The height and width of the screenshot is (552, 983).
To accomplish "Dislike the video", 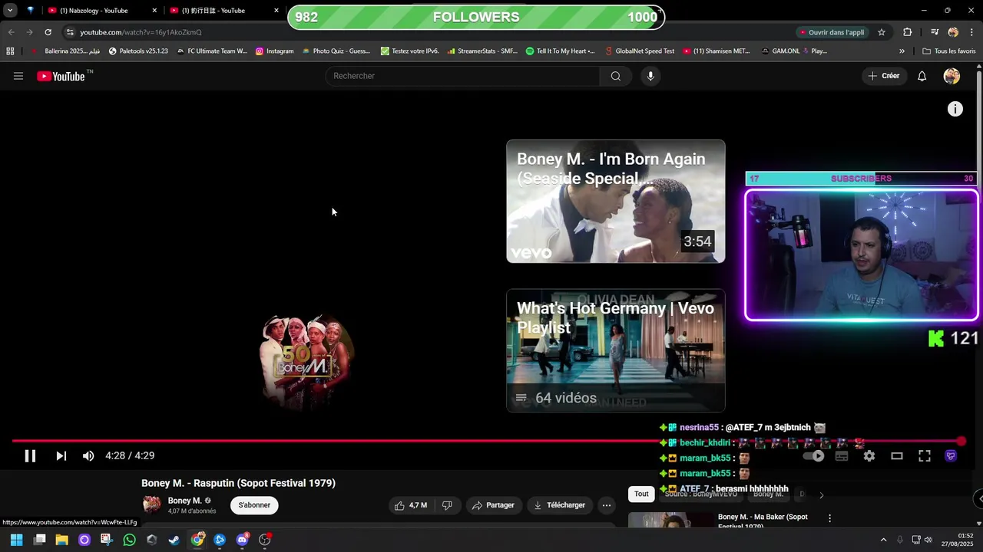I will click(x=447, y=505).
